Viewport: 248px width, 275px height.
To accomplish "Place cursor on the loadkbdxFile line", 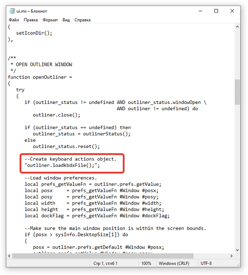I will 62,165.
